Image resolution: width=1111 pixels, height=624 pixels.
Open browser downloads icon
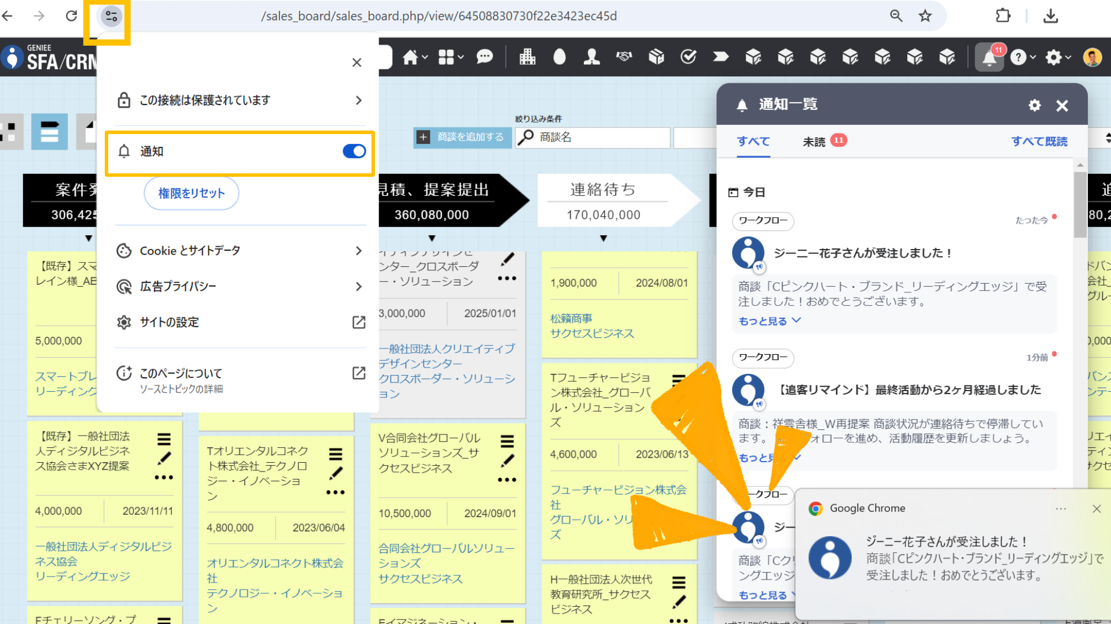click(x=1051, y=16)
